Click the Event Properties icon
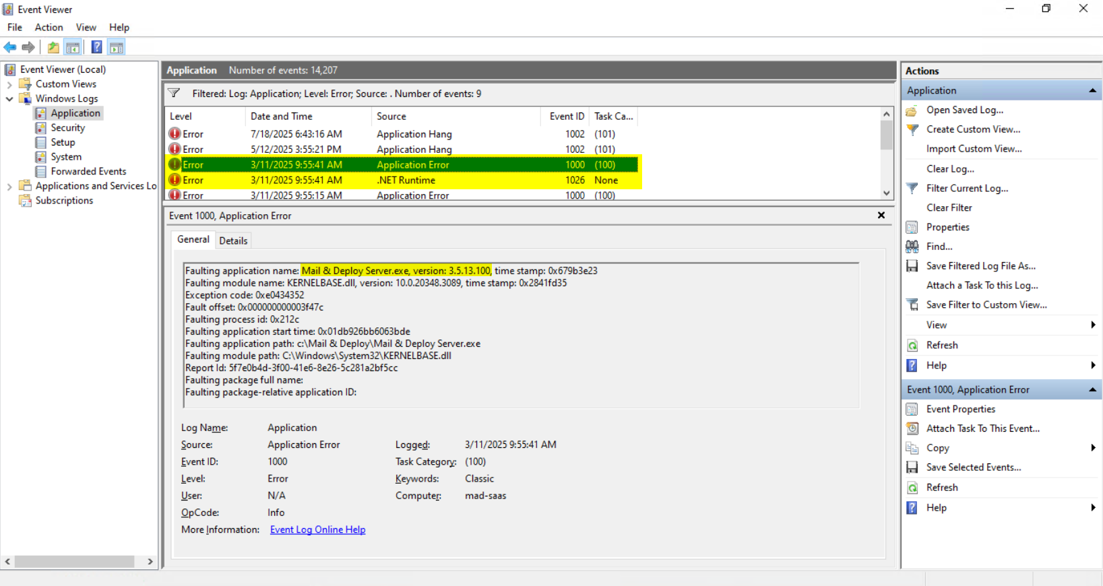The width and height of the screenshot is (1103, 586). coord(912,409)
